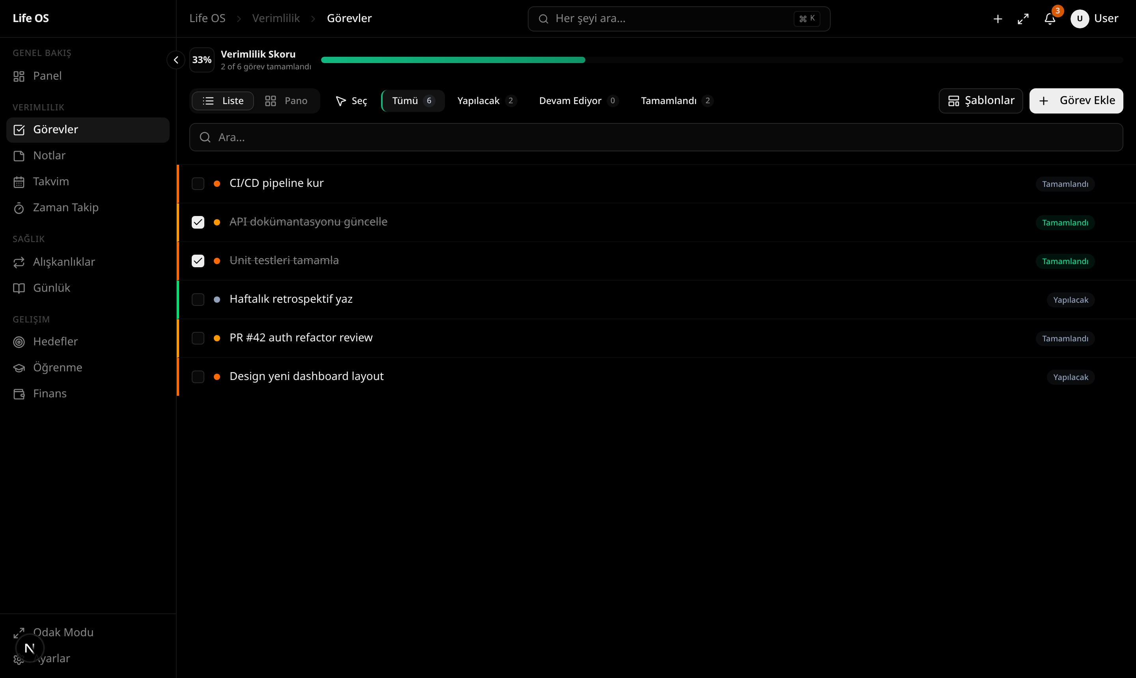Screen dimensions: 1136x678
Task: Filter tasks by Tamamlandı tab
Action: (677, 101)
